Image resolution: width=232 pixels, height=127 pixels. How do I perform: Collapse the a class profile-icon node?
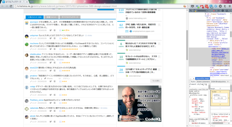tap(209, 43)
